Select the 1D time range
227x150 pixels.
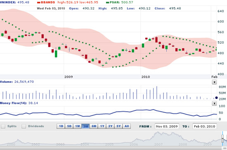pyautogui.click(x=61, y=126)
